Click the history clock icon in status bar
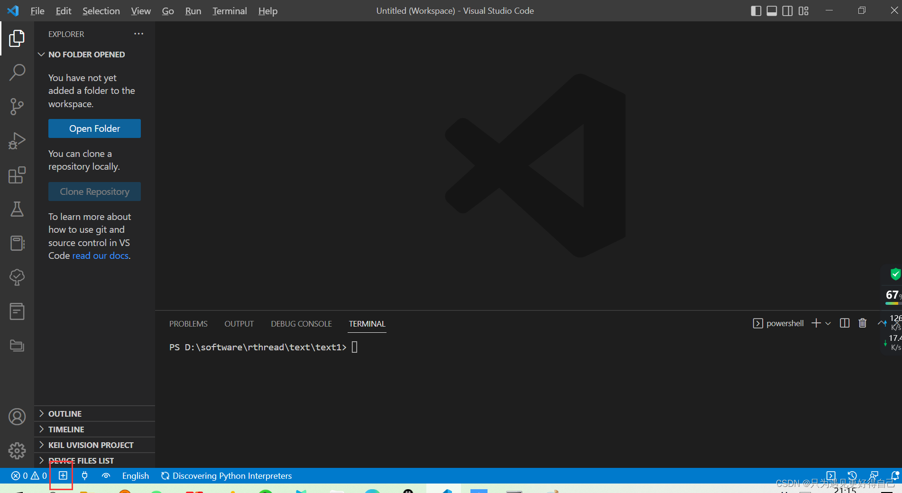Image resolution: width=902 pixels, height=493 pixels. coord(852,475)
